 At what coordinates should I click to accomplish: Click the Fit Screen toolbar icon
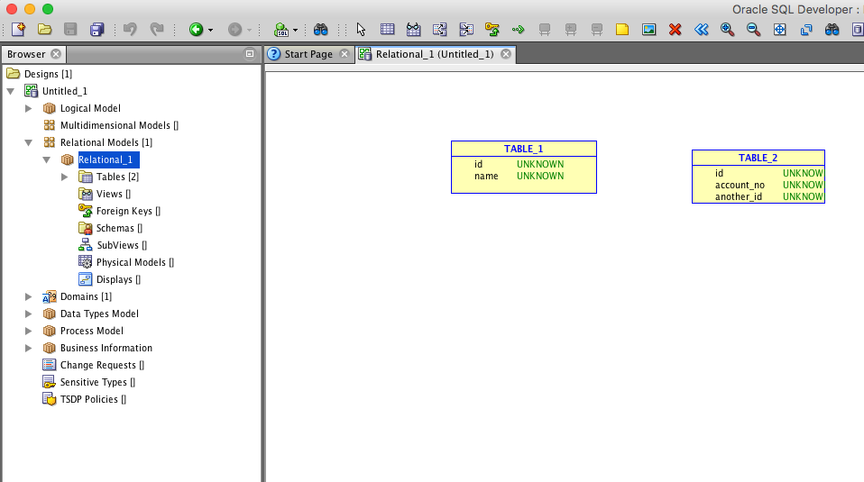[x=780, y=29]
